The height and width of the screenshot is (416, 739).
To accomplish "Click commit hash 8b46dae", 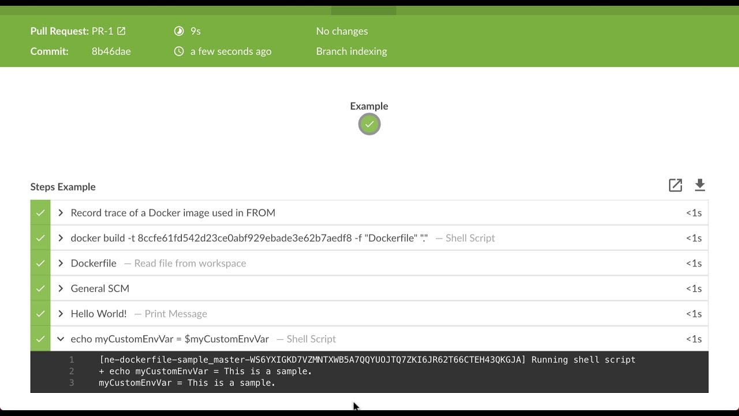I will point(111,51).
